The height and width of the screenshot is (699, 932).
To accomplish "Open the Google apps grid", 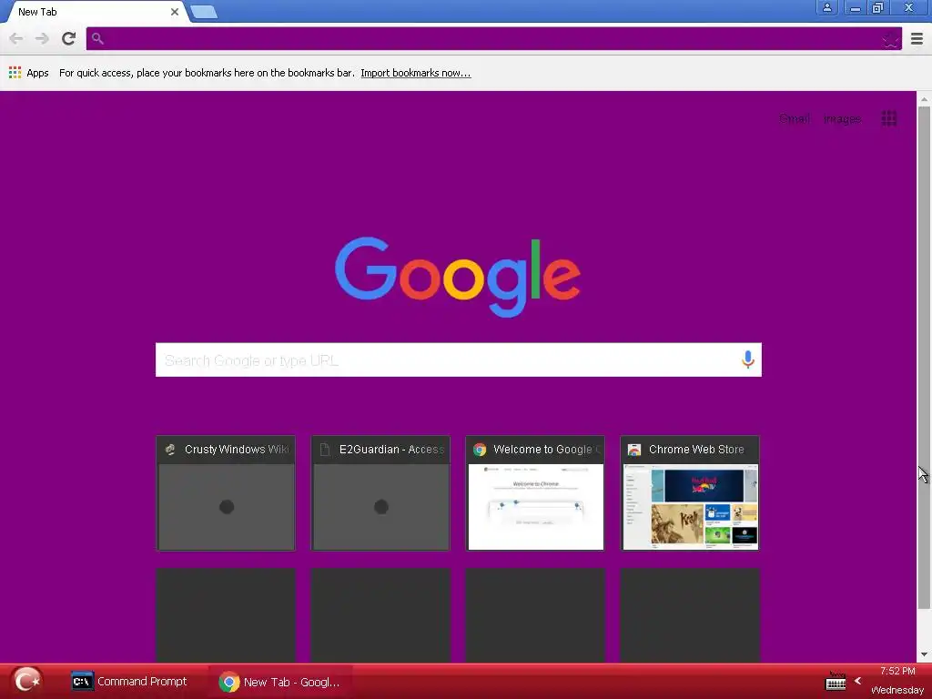I will [x=889, y=118].
